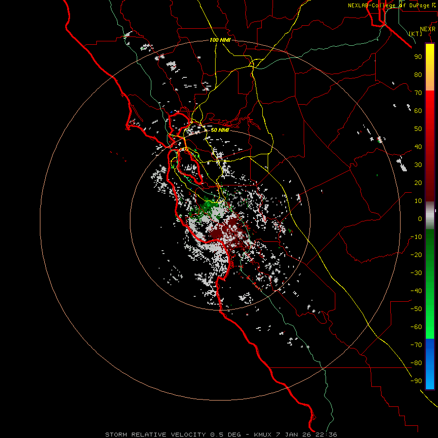Screen dimensions: 438x438
Task: Click the -60 value on the velocity scale
Action: click(x=416, y=327)
